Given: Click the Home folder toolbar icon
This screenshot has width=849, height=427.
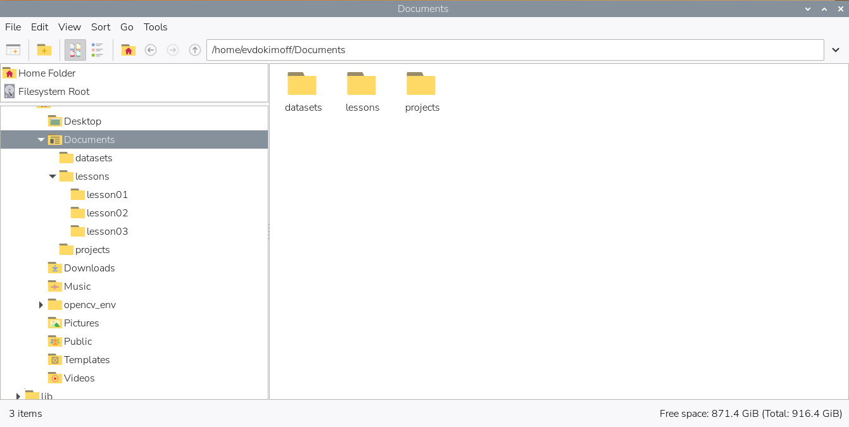Looking at the screenshot, I should [x=129, y=50].
